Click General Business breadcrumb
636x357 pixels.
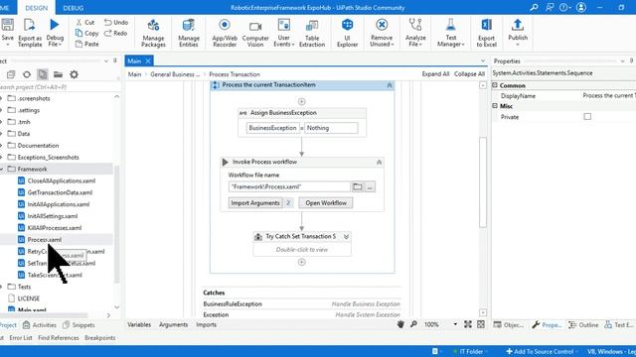(x=175, y=74)
